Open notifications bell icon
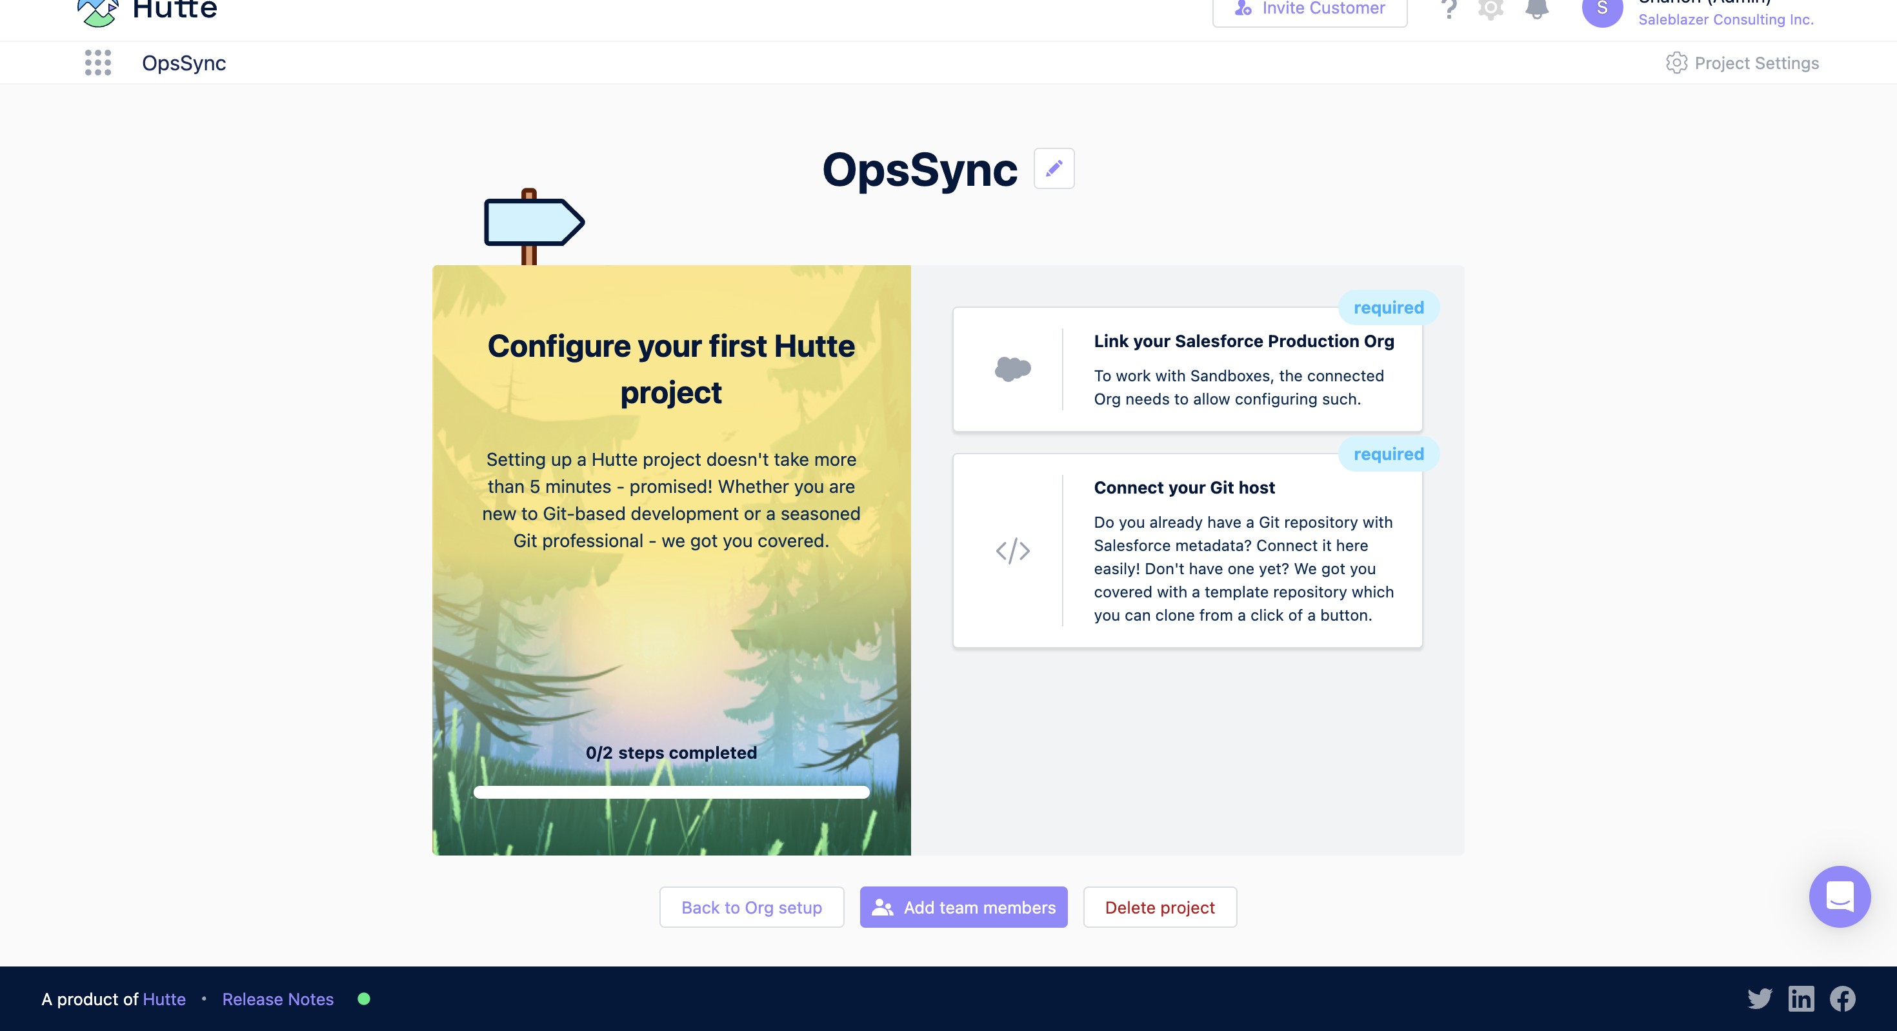This screenshot has height=1031, width=1897. click(x=1536, y=9)
